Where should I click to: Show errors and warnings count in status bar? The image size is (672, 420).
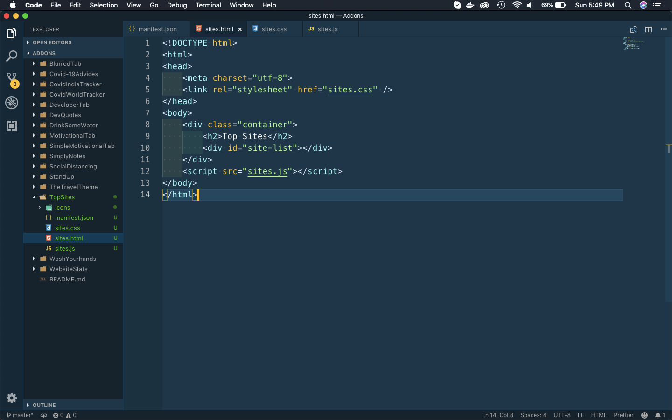[64, 415]
